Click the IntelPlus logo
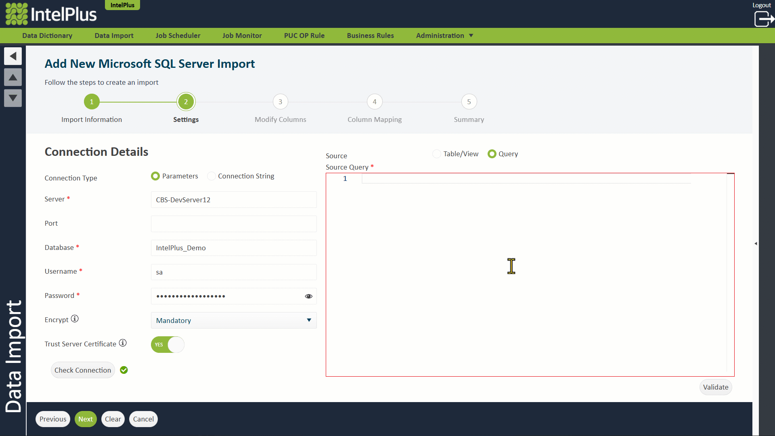 pos(51,14)
